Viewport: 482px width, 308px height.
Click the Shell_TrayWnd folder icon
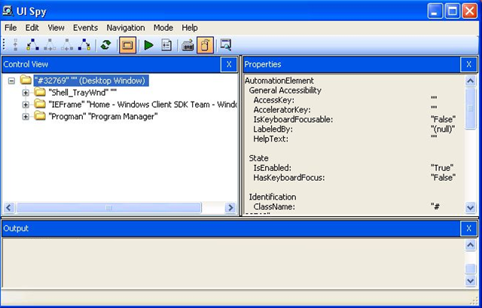click(40, 92)
